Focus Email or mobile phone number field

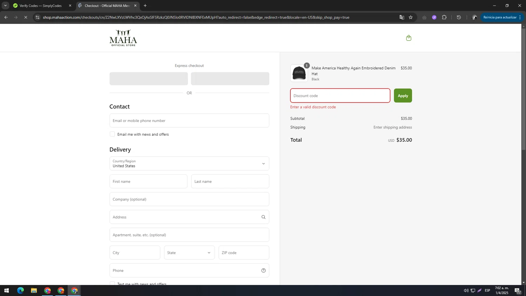click(x=189, y=121)
